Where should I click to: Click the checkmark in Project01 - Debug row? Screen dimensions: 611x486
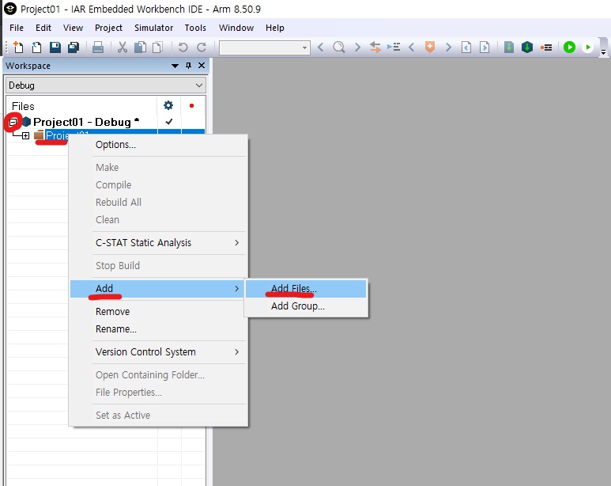tap(168, 121)
